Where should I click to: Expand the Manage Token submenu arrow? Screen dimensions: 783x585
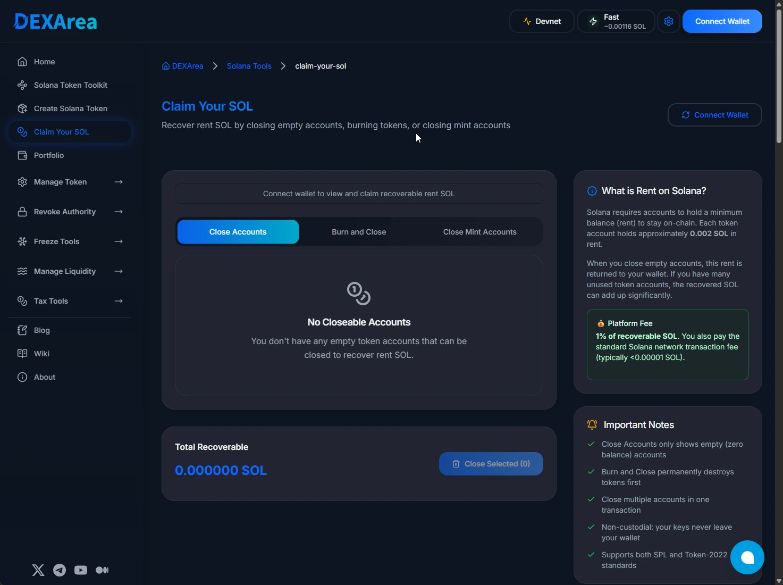click(x=119, y=182)
